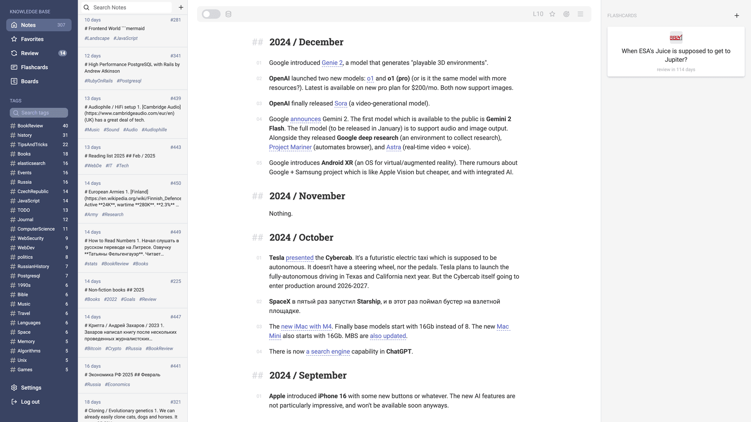This screenshot has height=422, width=751.
Task: Open Boards from the sidebar
Action: pos(39,81)
